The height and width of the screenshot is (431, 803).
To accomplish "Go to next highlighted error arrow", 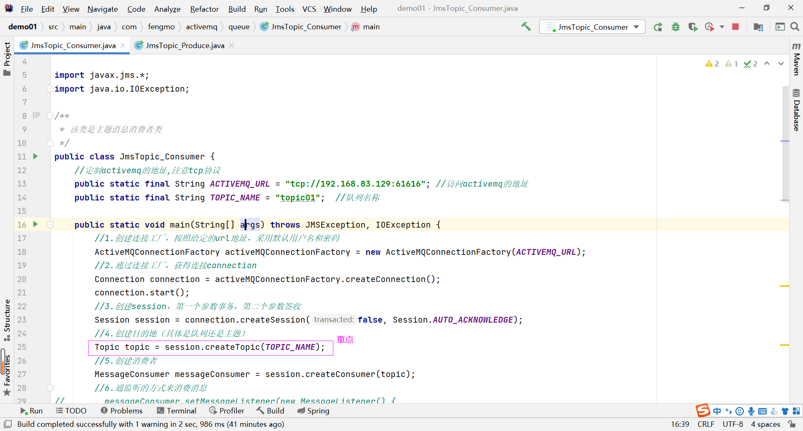I will 781,64.
